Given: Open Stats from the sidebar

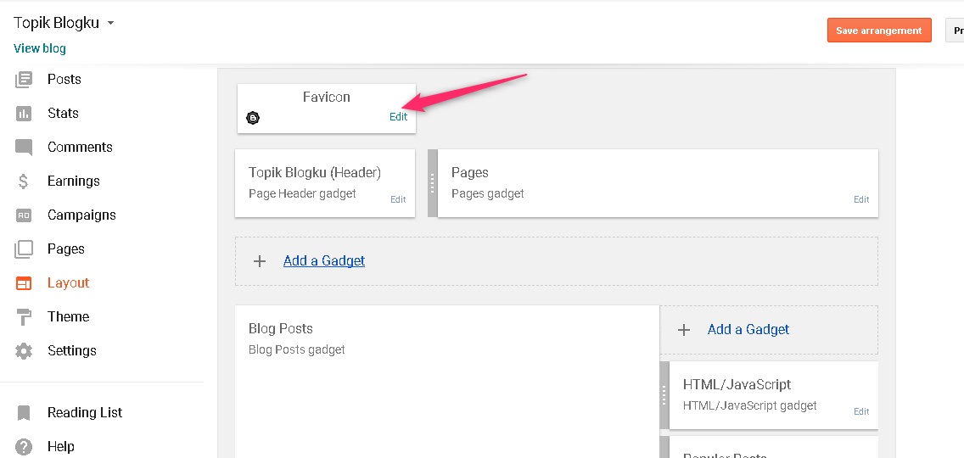Looking at the screenshot, I should coord(63,113).
